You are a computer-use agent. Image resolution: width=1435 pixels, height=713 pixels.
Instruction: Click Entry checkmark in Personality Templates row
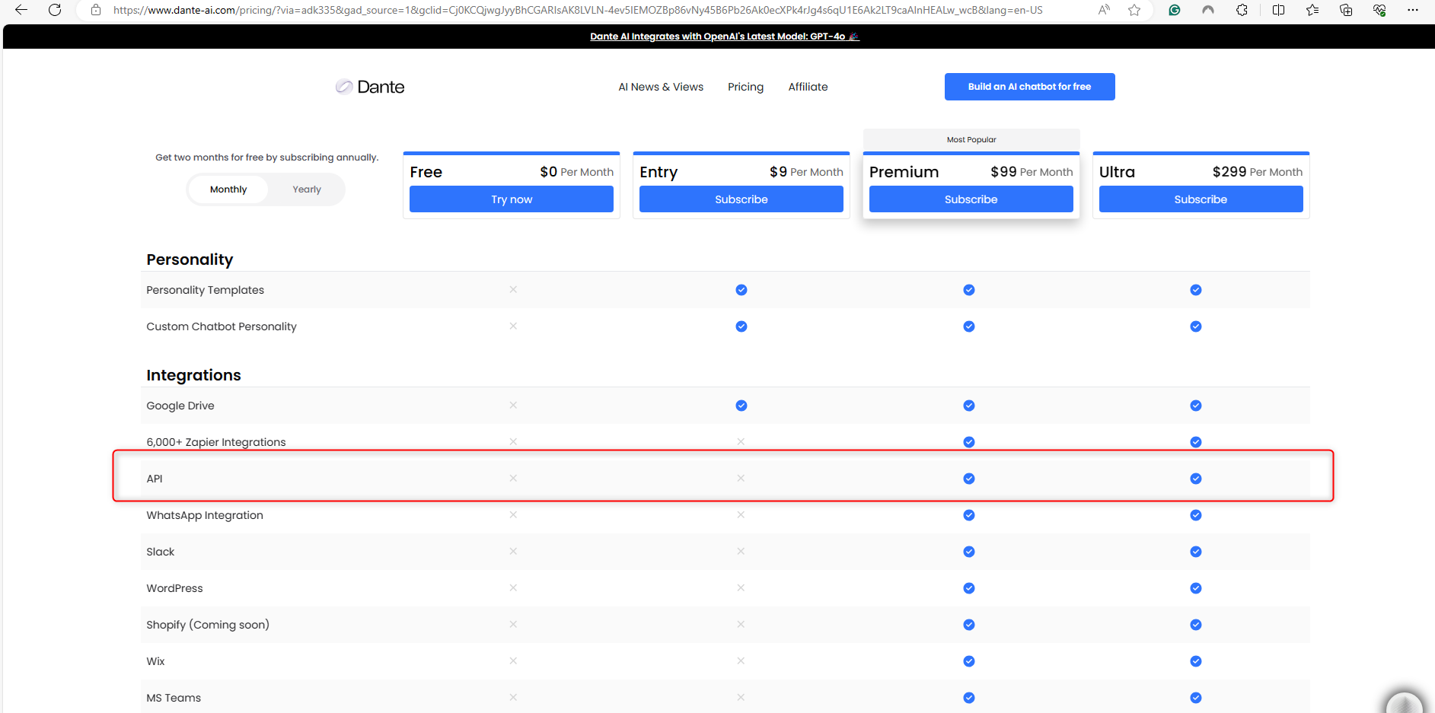[741, 290]
